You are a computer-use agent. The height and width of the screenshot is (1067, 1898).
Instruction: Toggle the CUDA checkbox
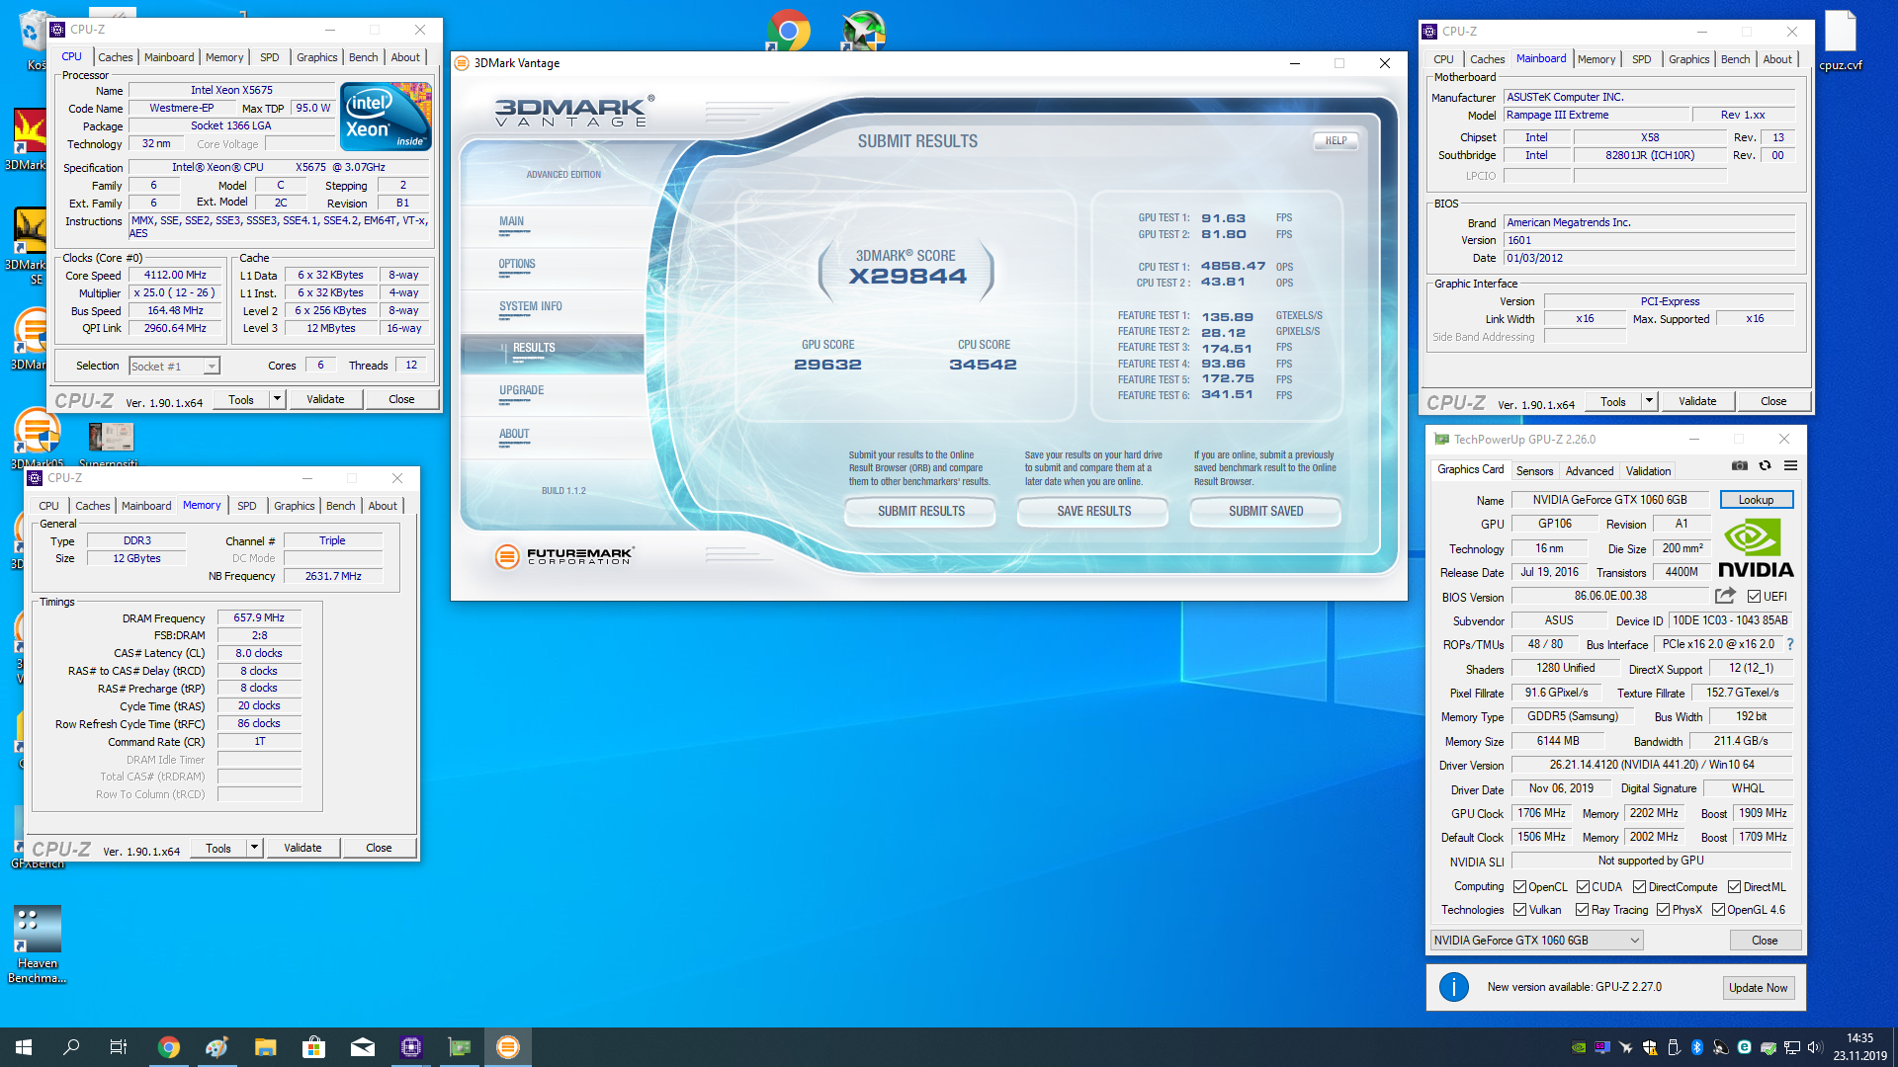1583,887
